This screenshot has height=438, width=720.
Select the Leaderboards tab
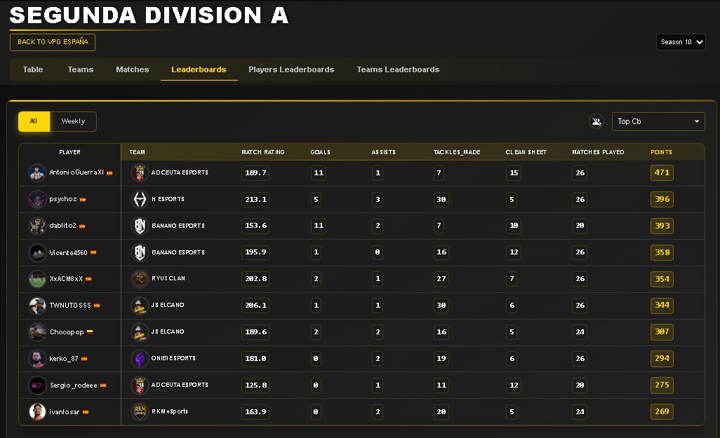pyautogui.click(x=199, y=69)
